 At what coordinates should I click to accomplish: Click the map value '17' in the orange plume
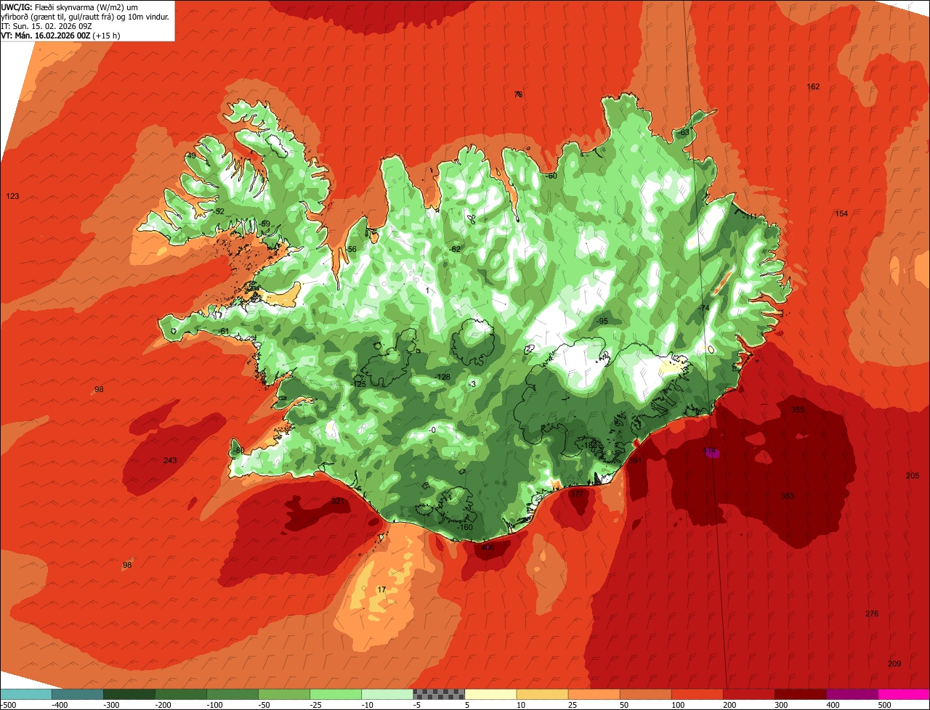click(x=382, y=589)
